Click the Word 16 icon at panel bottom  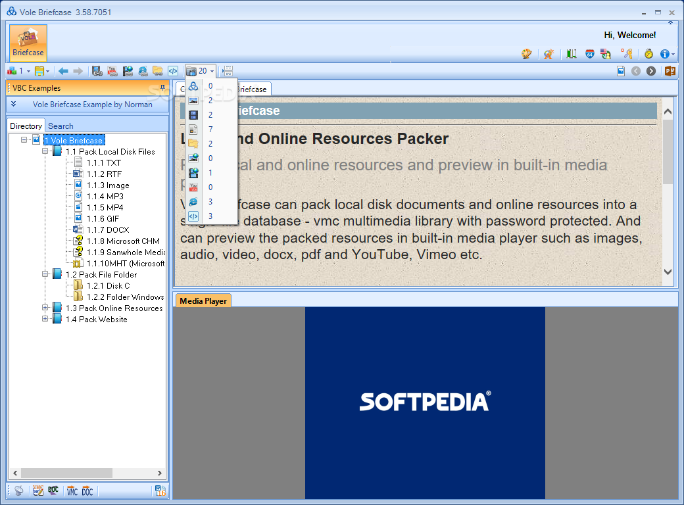(160, 491)
